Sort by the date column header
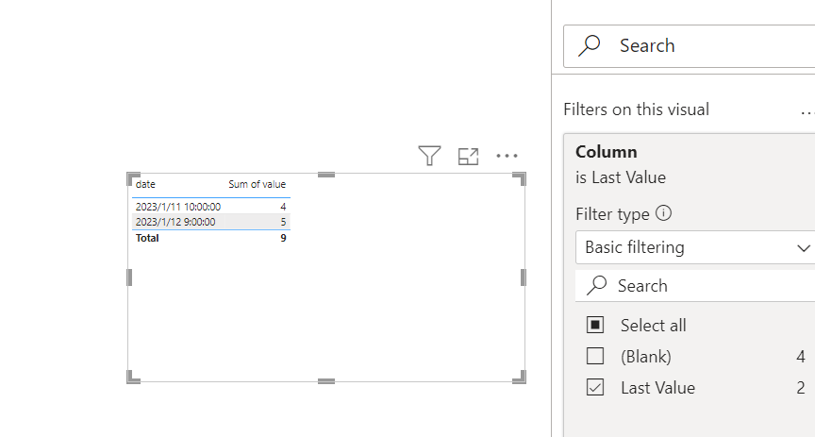815x437 pixels. (x=145, y=184)
